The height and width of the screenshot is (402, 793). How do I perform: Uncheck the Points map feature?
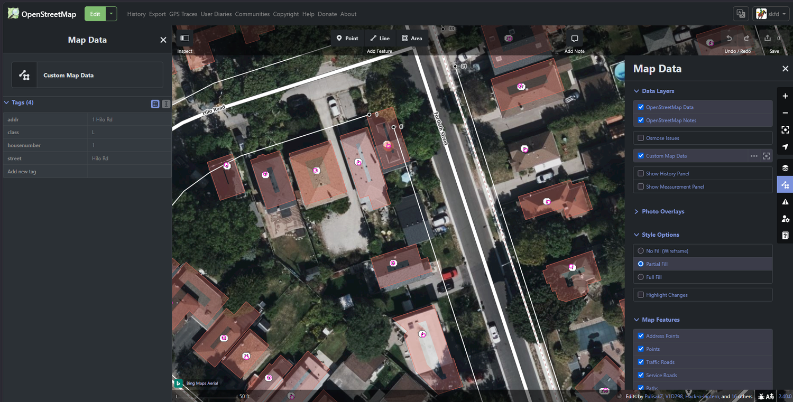[x=641, y=349]
